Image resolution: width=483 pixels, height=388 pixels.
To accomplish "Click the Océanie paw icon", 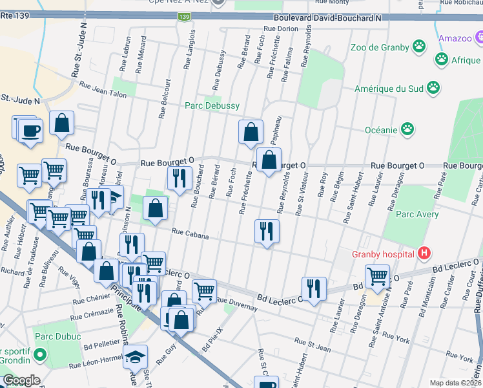I will 407,129.
